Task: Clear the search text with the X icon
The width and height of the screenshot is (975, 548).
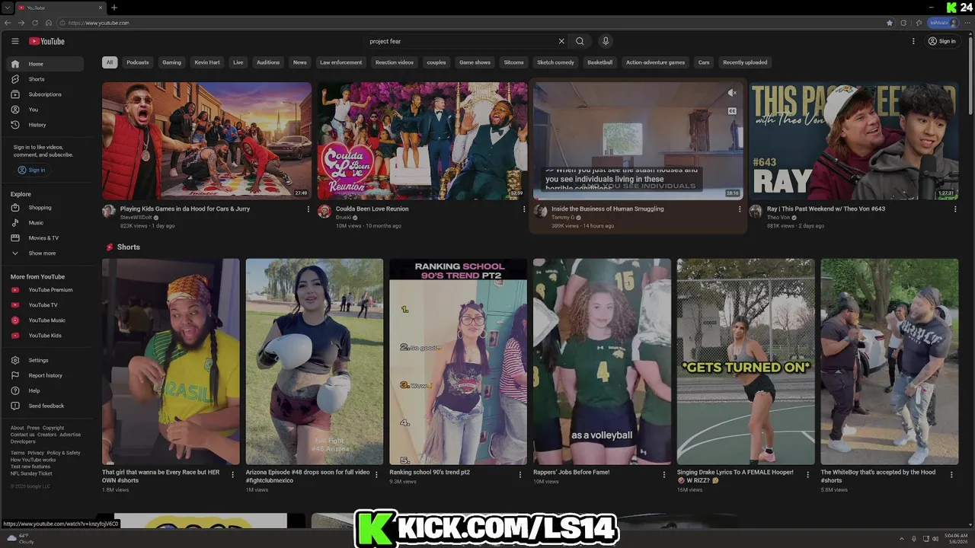Action: (561, 41)
